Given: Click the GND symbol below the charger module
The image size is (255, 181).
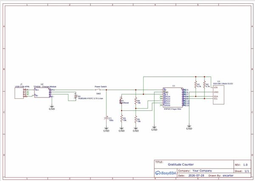Looking at the screenshot, I should (52, 108).
